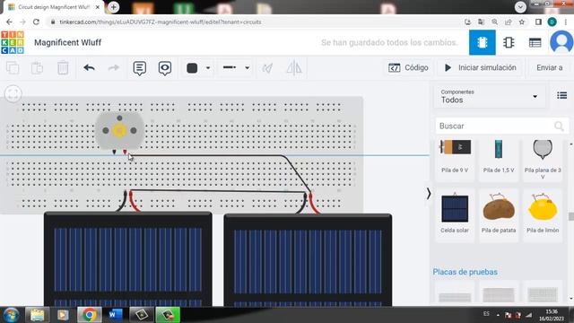
Task: Toggle notes visibility icon
Action: pos(165,68)
